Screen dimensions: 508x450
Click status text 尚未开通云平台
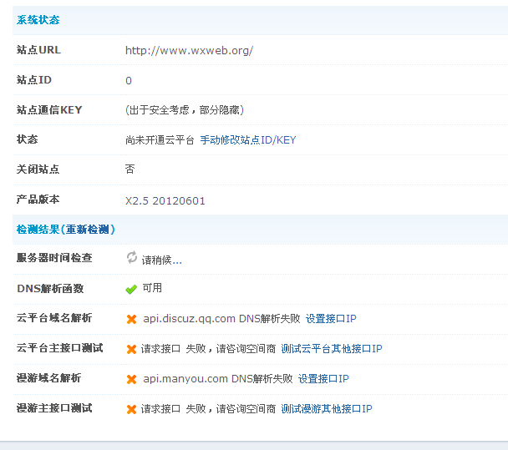(x=160, y=140)
